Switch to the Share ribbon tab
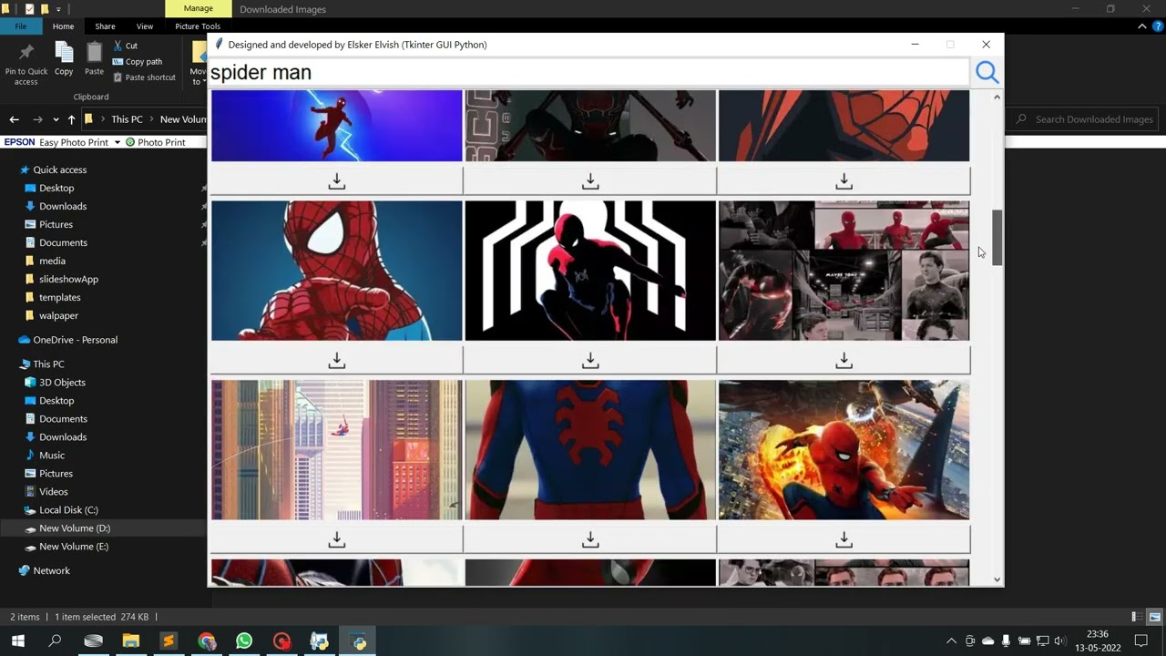This screenshot has width=1166, height=656. [105, 26]
